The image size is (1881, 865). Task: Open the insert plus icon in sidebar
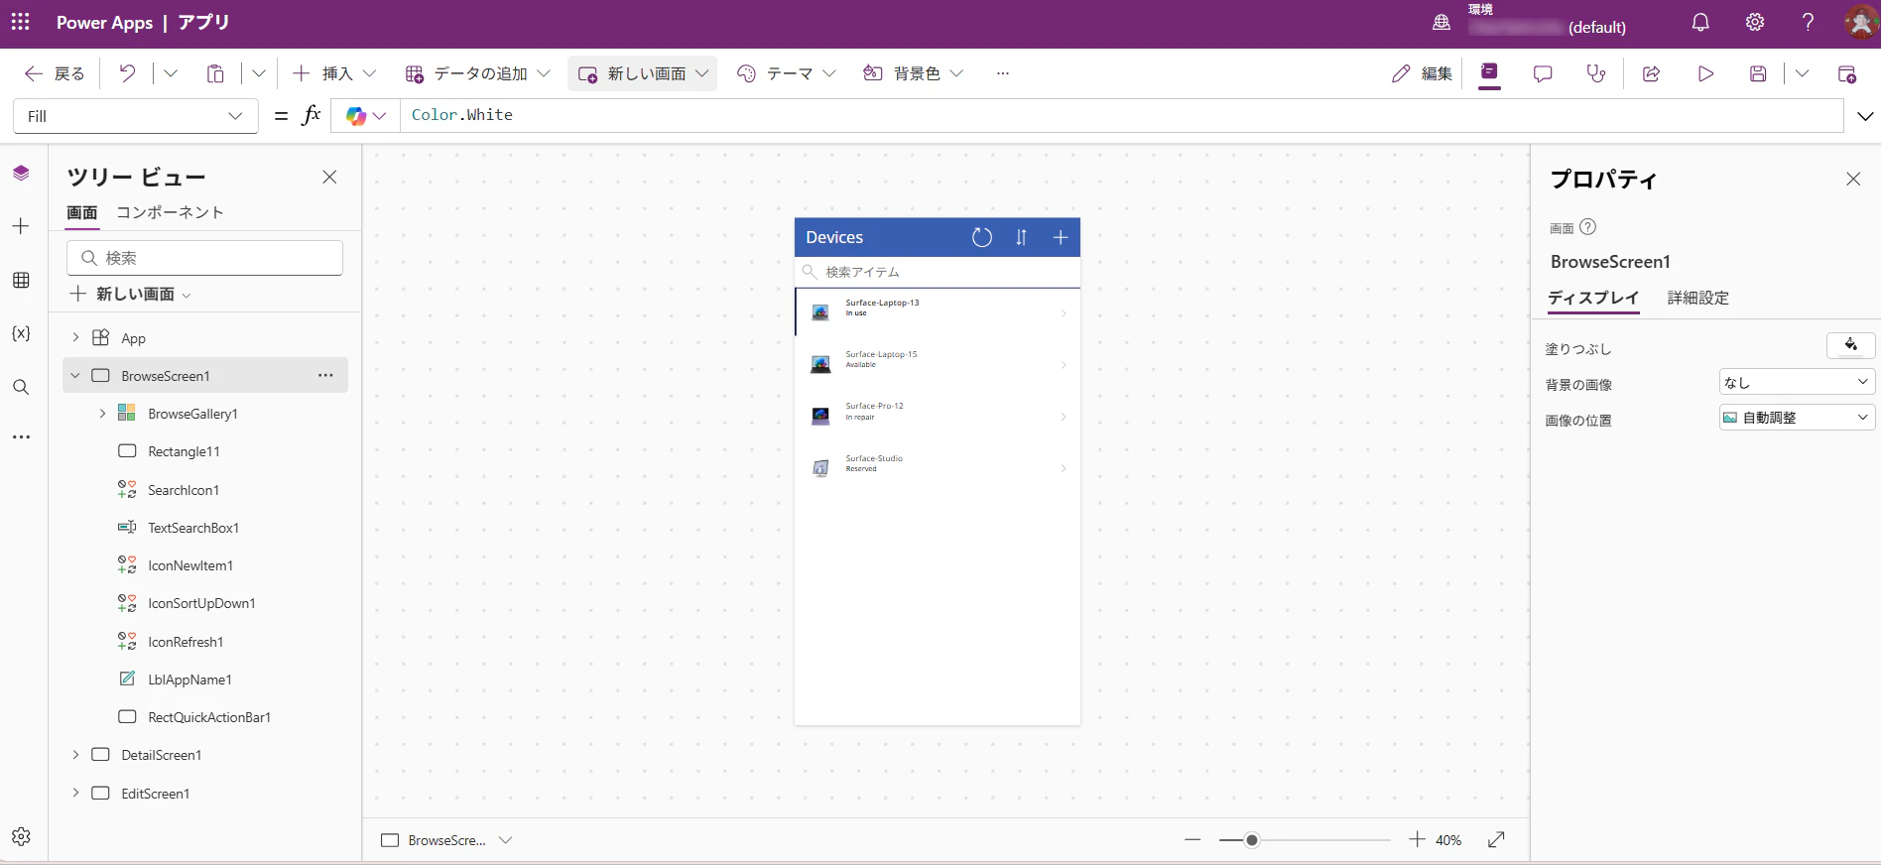(x=21, y=226)
